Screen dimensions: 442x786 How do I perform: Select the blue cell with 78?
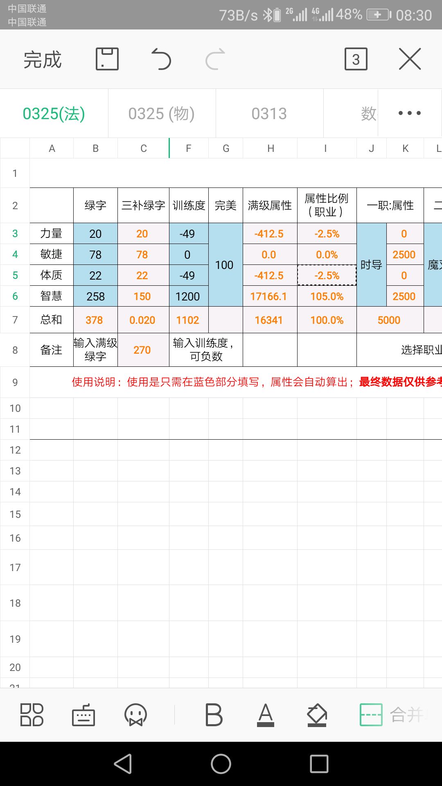click(x=95, y=254)
